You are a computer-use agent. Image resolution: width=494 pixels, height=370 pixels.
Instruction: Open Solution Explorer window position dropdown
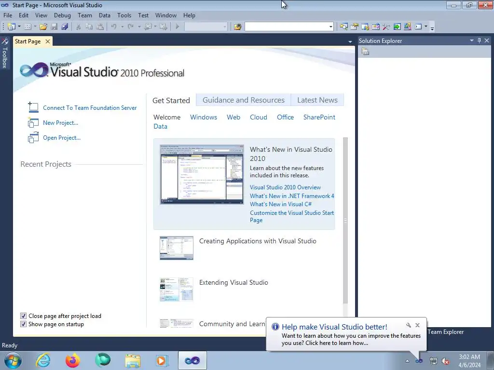click(472, 40)
